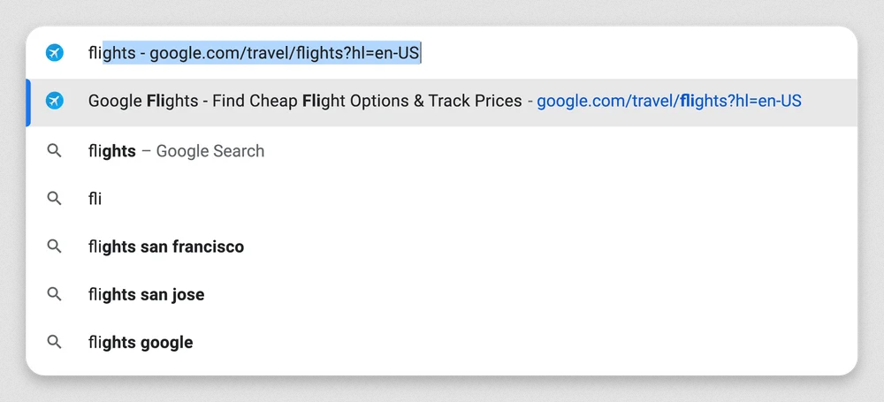
Task: Select the plain 'fli' search suggestion
Action: (441, 199)
